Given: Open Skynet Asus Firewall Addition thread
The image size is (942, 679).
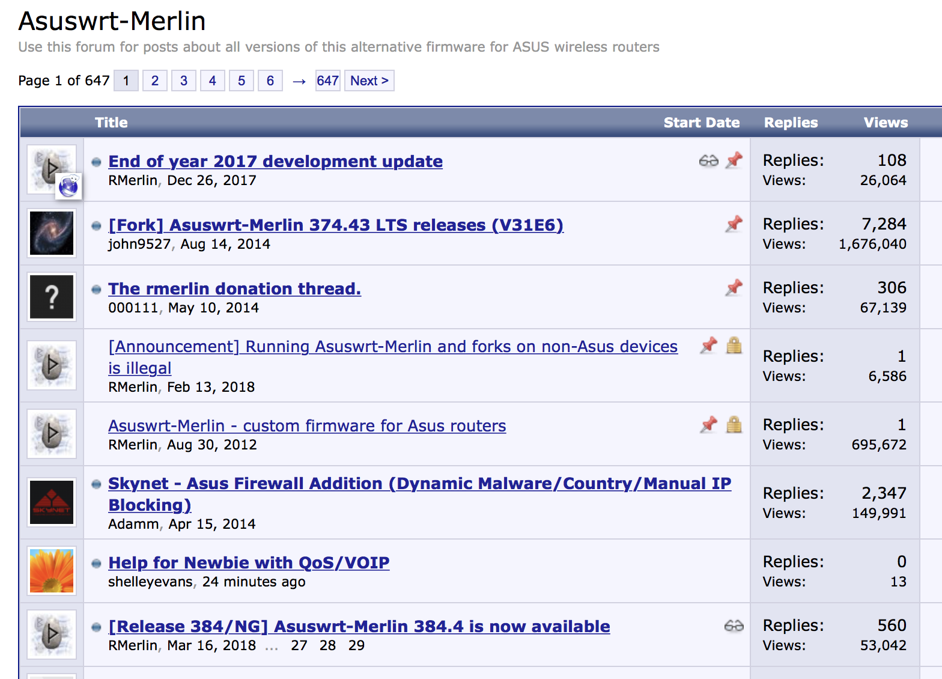Looking at the screenshot, I should pos(420,494).
